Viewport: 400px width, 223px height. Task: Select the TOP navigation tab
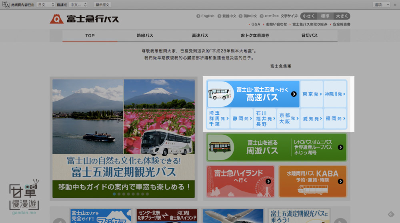90,36
